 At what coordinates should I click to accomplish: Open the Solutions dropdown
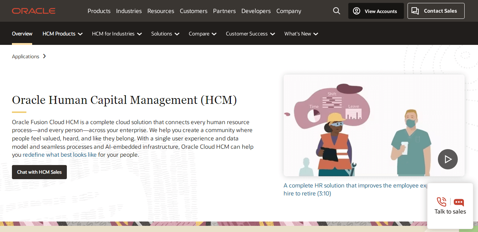tap(165, 33)
